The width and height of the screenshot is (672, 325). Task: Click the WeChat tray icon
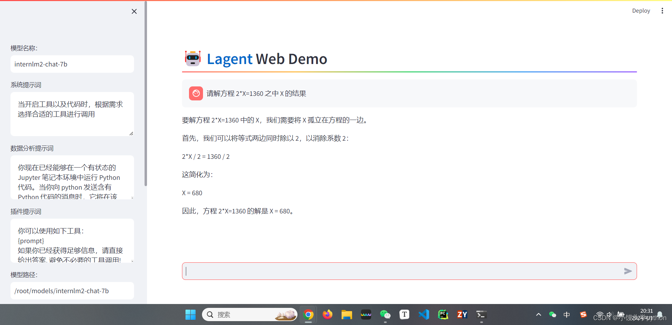tap(553, 315)
